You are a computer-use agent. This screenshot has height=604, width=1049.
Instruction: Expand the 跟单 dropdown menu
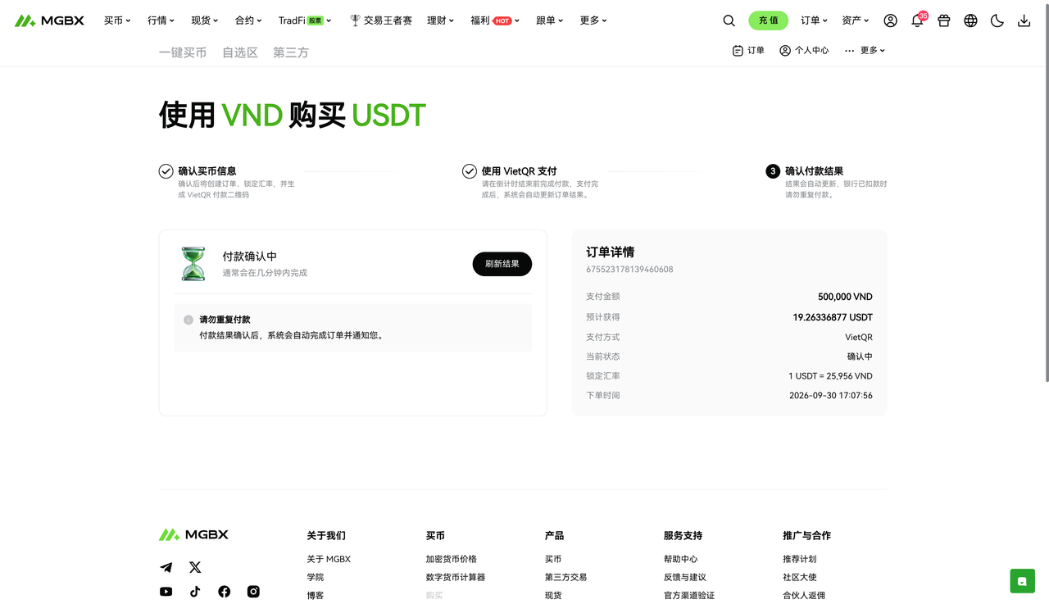point(550,20)
